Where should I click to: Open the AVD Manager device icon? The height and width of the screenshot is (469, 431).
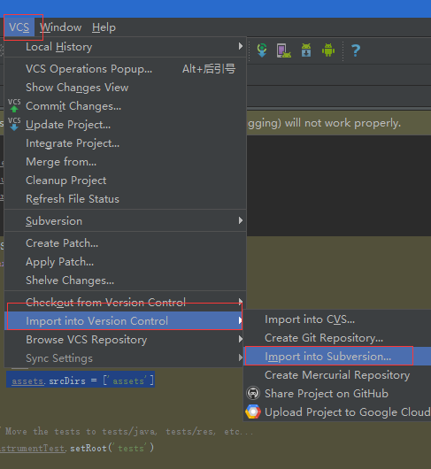point(283,50)
